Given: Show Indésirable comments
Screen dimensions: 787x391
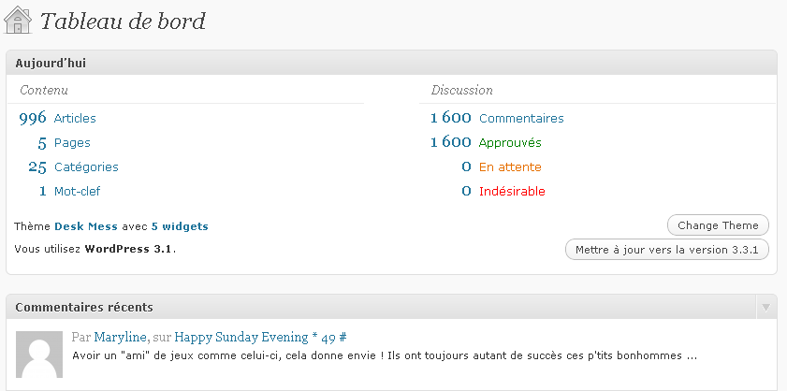Looking at the screenshot, I should point(512,191).
